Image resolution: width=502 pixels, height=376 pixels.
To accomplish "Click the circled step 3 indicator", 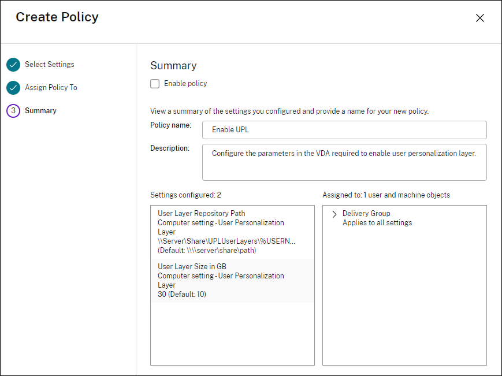I will click(13, 110).
